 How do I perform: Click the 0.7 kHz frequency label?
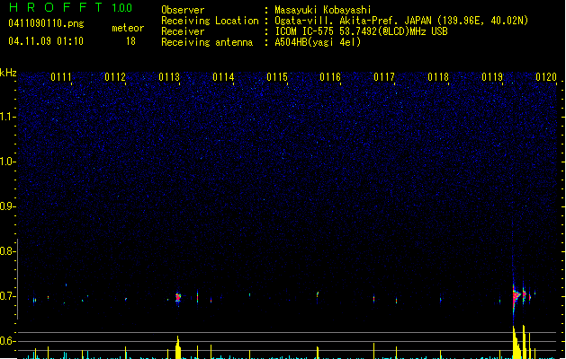(7, 296)
